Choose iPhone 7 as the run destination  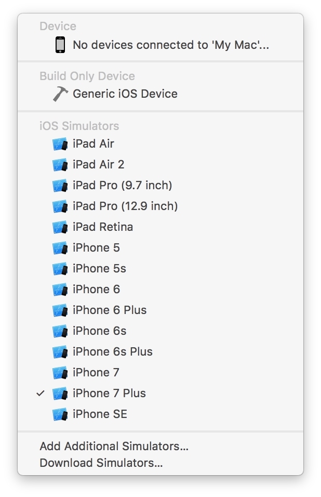point(160,372)
